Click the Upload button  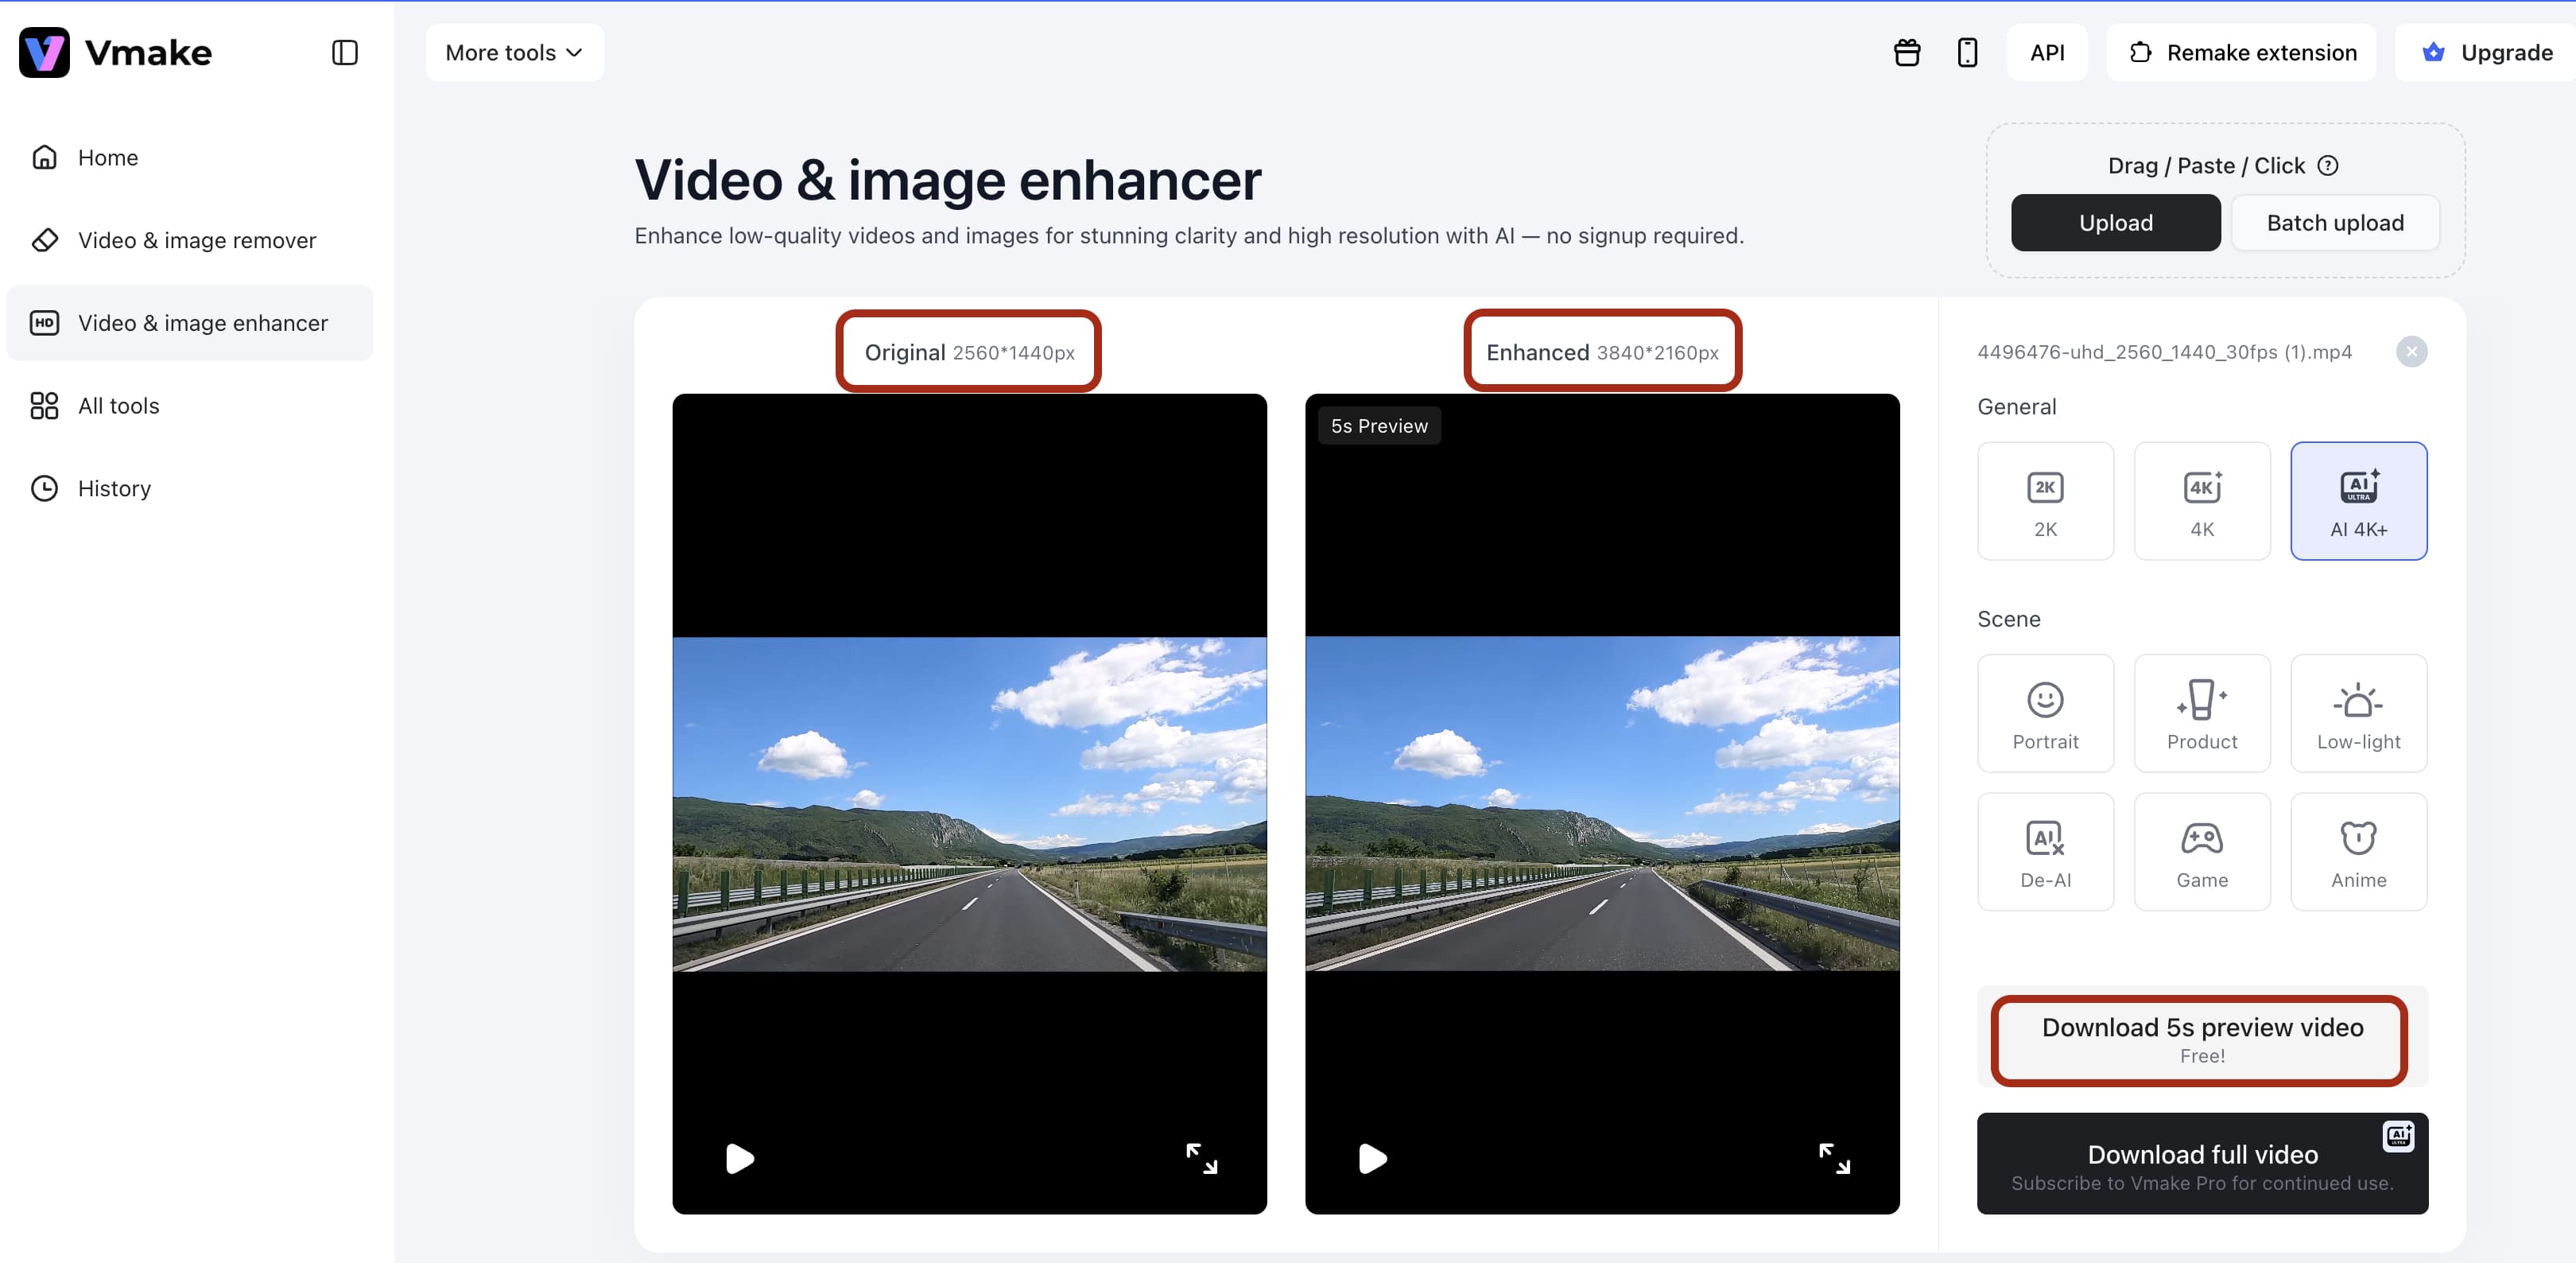coord(2115,223)
